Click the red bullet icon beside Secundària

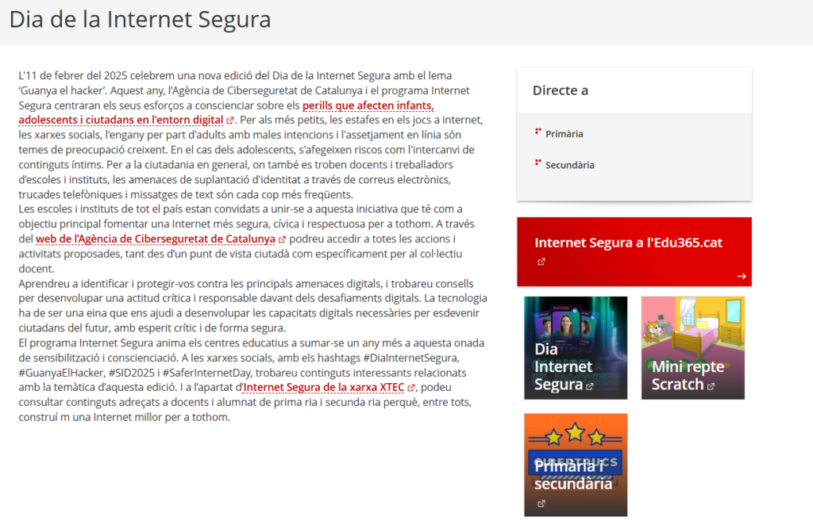(538, 163)
